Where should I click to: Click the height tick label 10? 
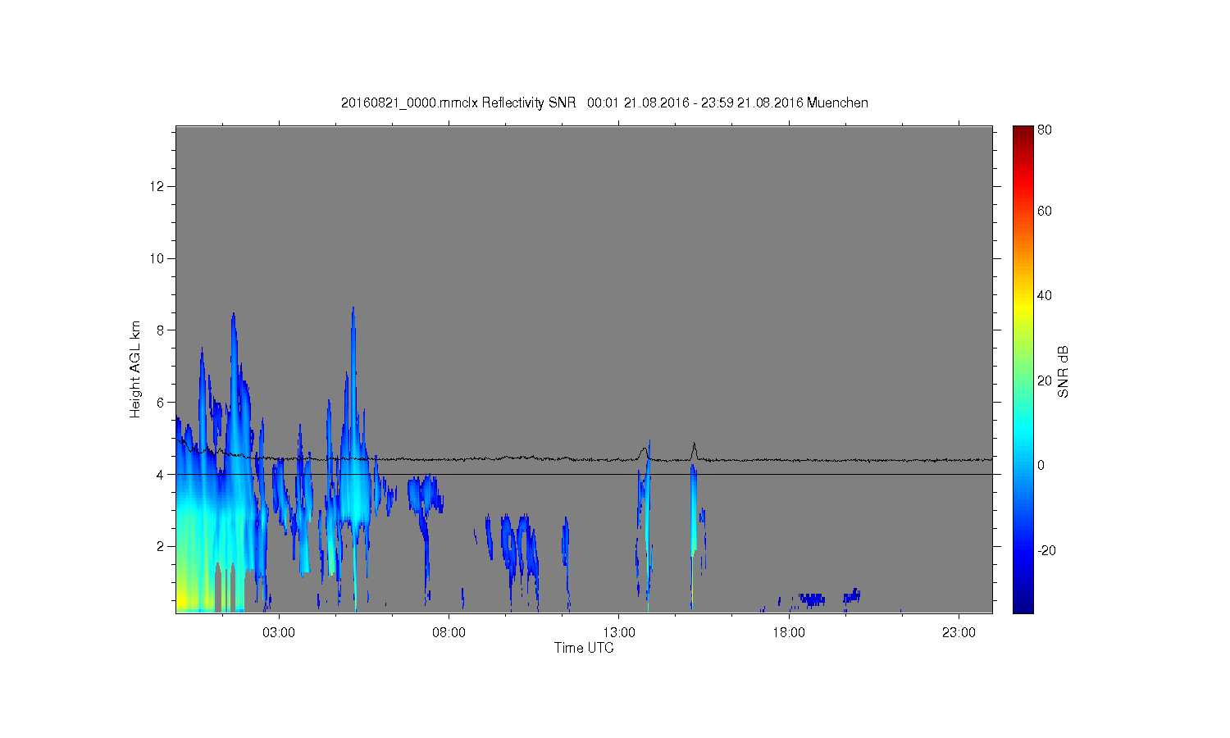[x=158, y=258]
